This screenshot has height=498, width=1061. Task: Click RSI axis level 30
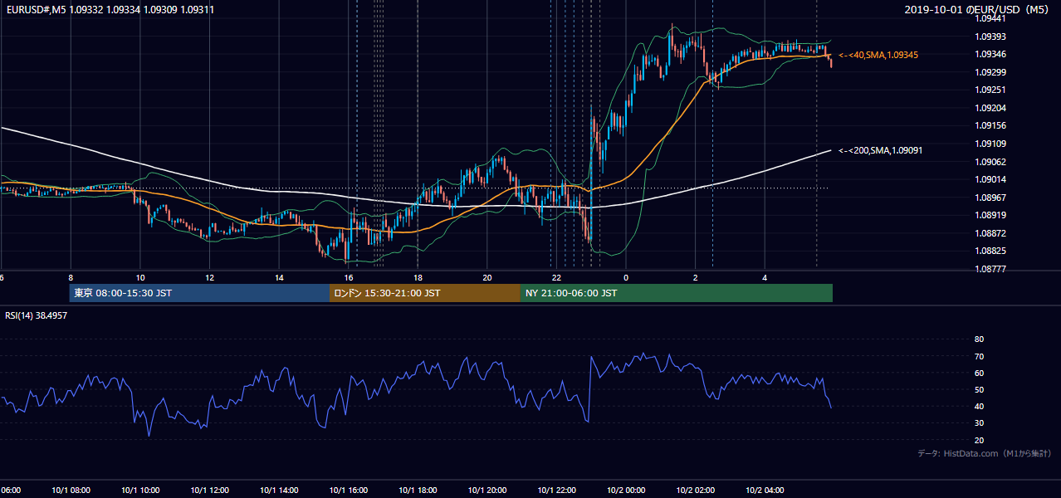click(x=979, y=423)
